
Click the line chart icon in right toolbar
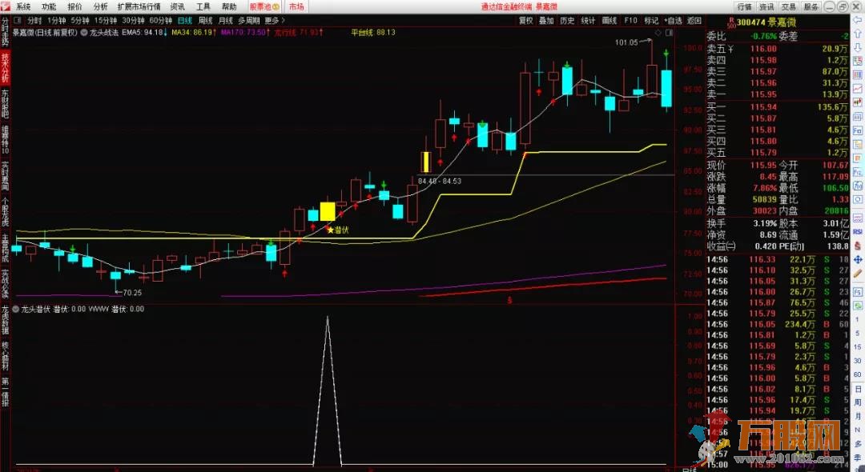[857, 89]
